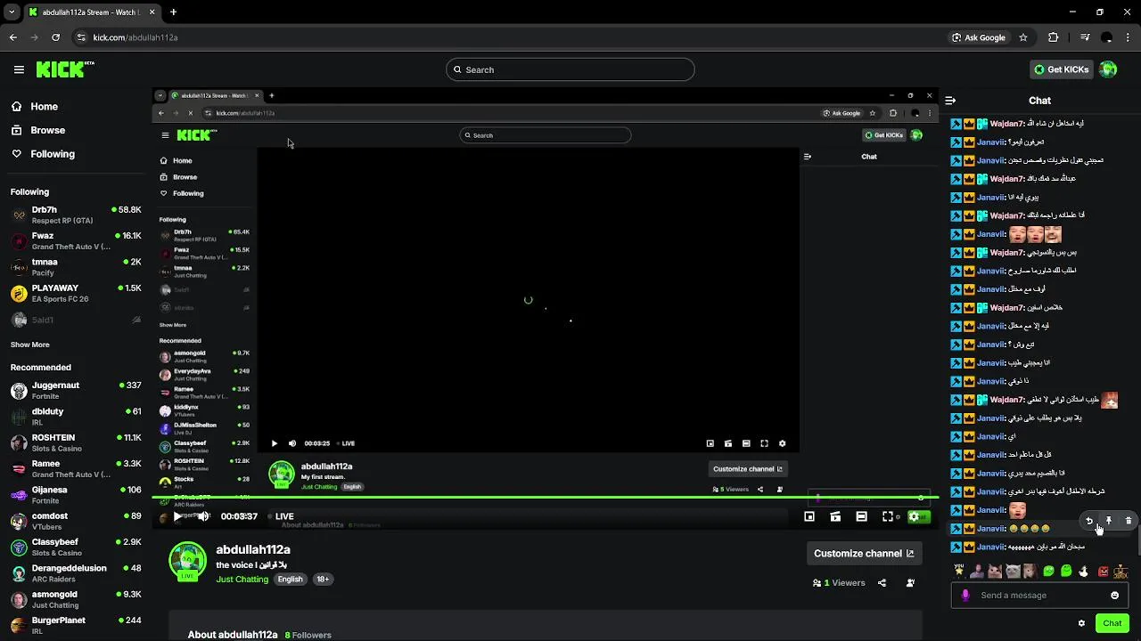The height and width of the screenshot is (641, 1141).
Task: Click the chat panel scrollbar
Action: click(1137, 539)
